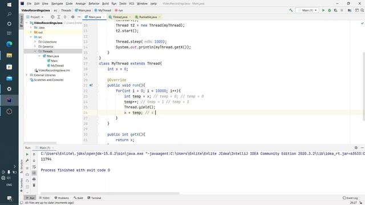The width and height of the screenshot is (365, 205).
Task: Click the editor's vertical scrollbar
Action: tap(363, 87)
